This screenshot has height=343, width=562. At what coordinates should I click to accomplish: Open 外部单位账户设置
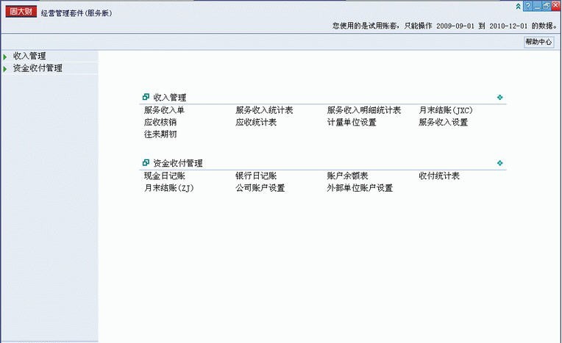click(x=360, y=188)
